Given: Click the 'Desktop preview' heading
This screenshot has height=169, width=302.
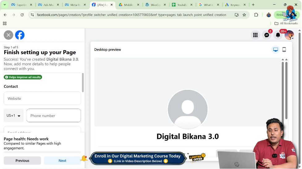Looking at the screenshot, I should 108,50.
